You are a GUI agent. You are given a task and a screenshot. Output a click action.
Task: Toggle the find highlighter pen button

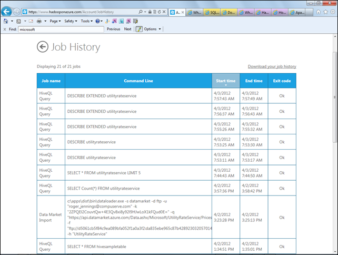click(x=140, y=29)
